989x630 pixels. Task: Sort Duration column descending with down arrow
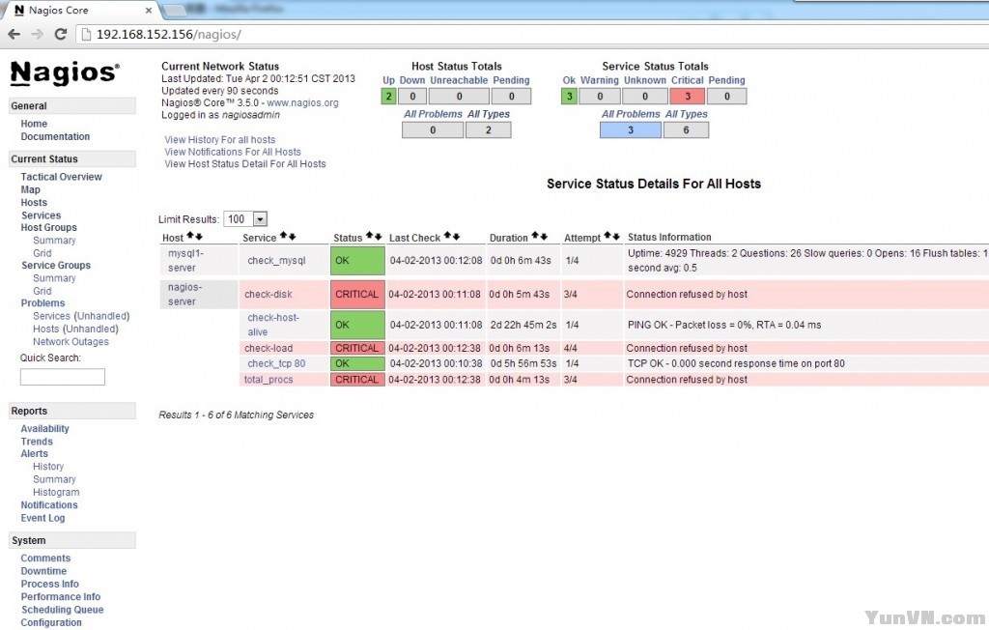pos(543,236)
